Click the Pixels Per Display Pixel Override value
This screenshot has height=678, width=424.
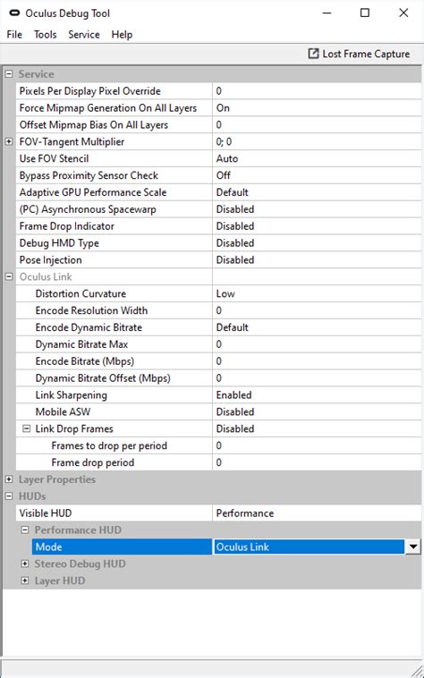[x=317, y=91]
